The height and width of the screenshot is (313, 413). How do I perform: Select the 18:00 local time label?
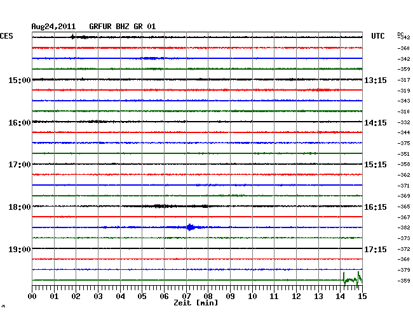click(20, 207)
